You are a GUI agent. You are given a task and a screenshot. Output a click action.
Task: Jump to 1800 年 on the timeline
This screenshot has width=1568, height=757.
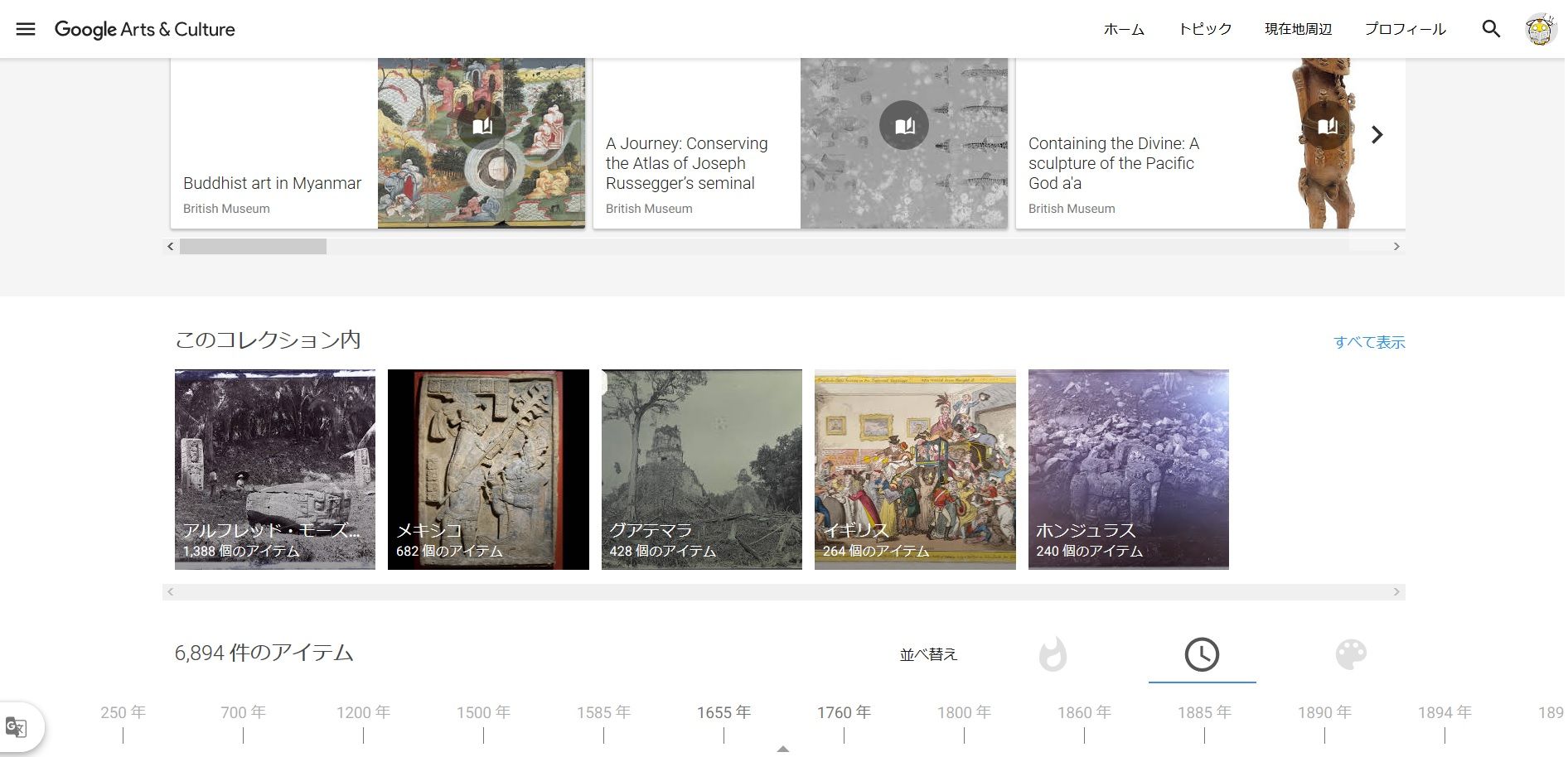point(964,712)
